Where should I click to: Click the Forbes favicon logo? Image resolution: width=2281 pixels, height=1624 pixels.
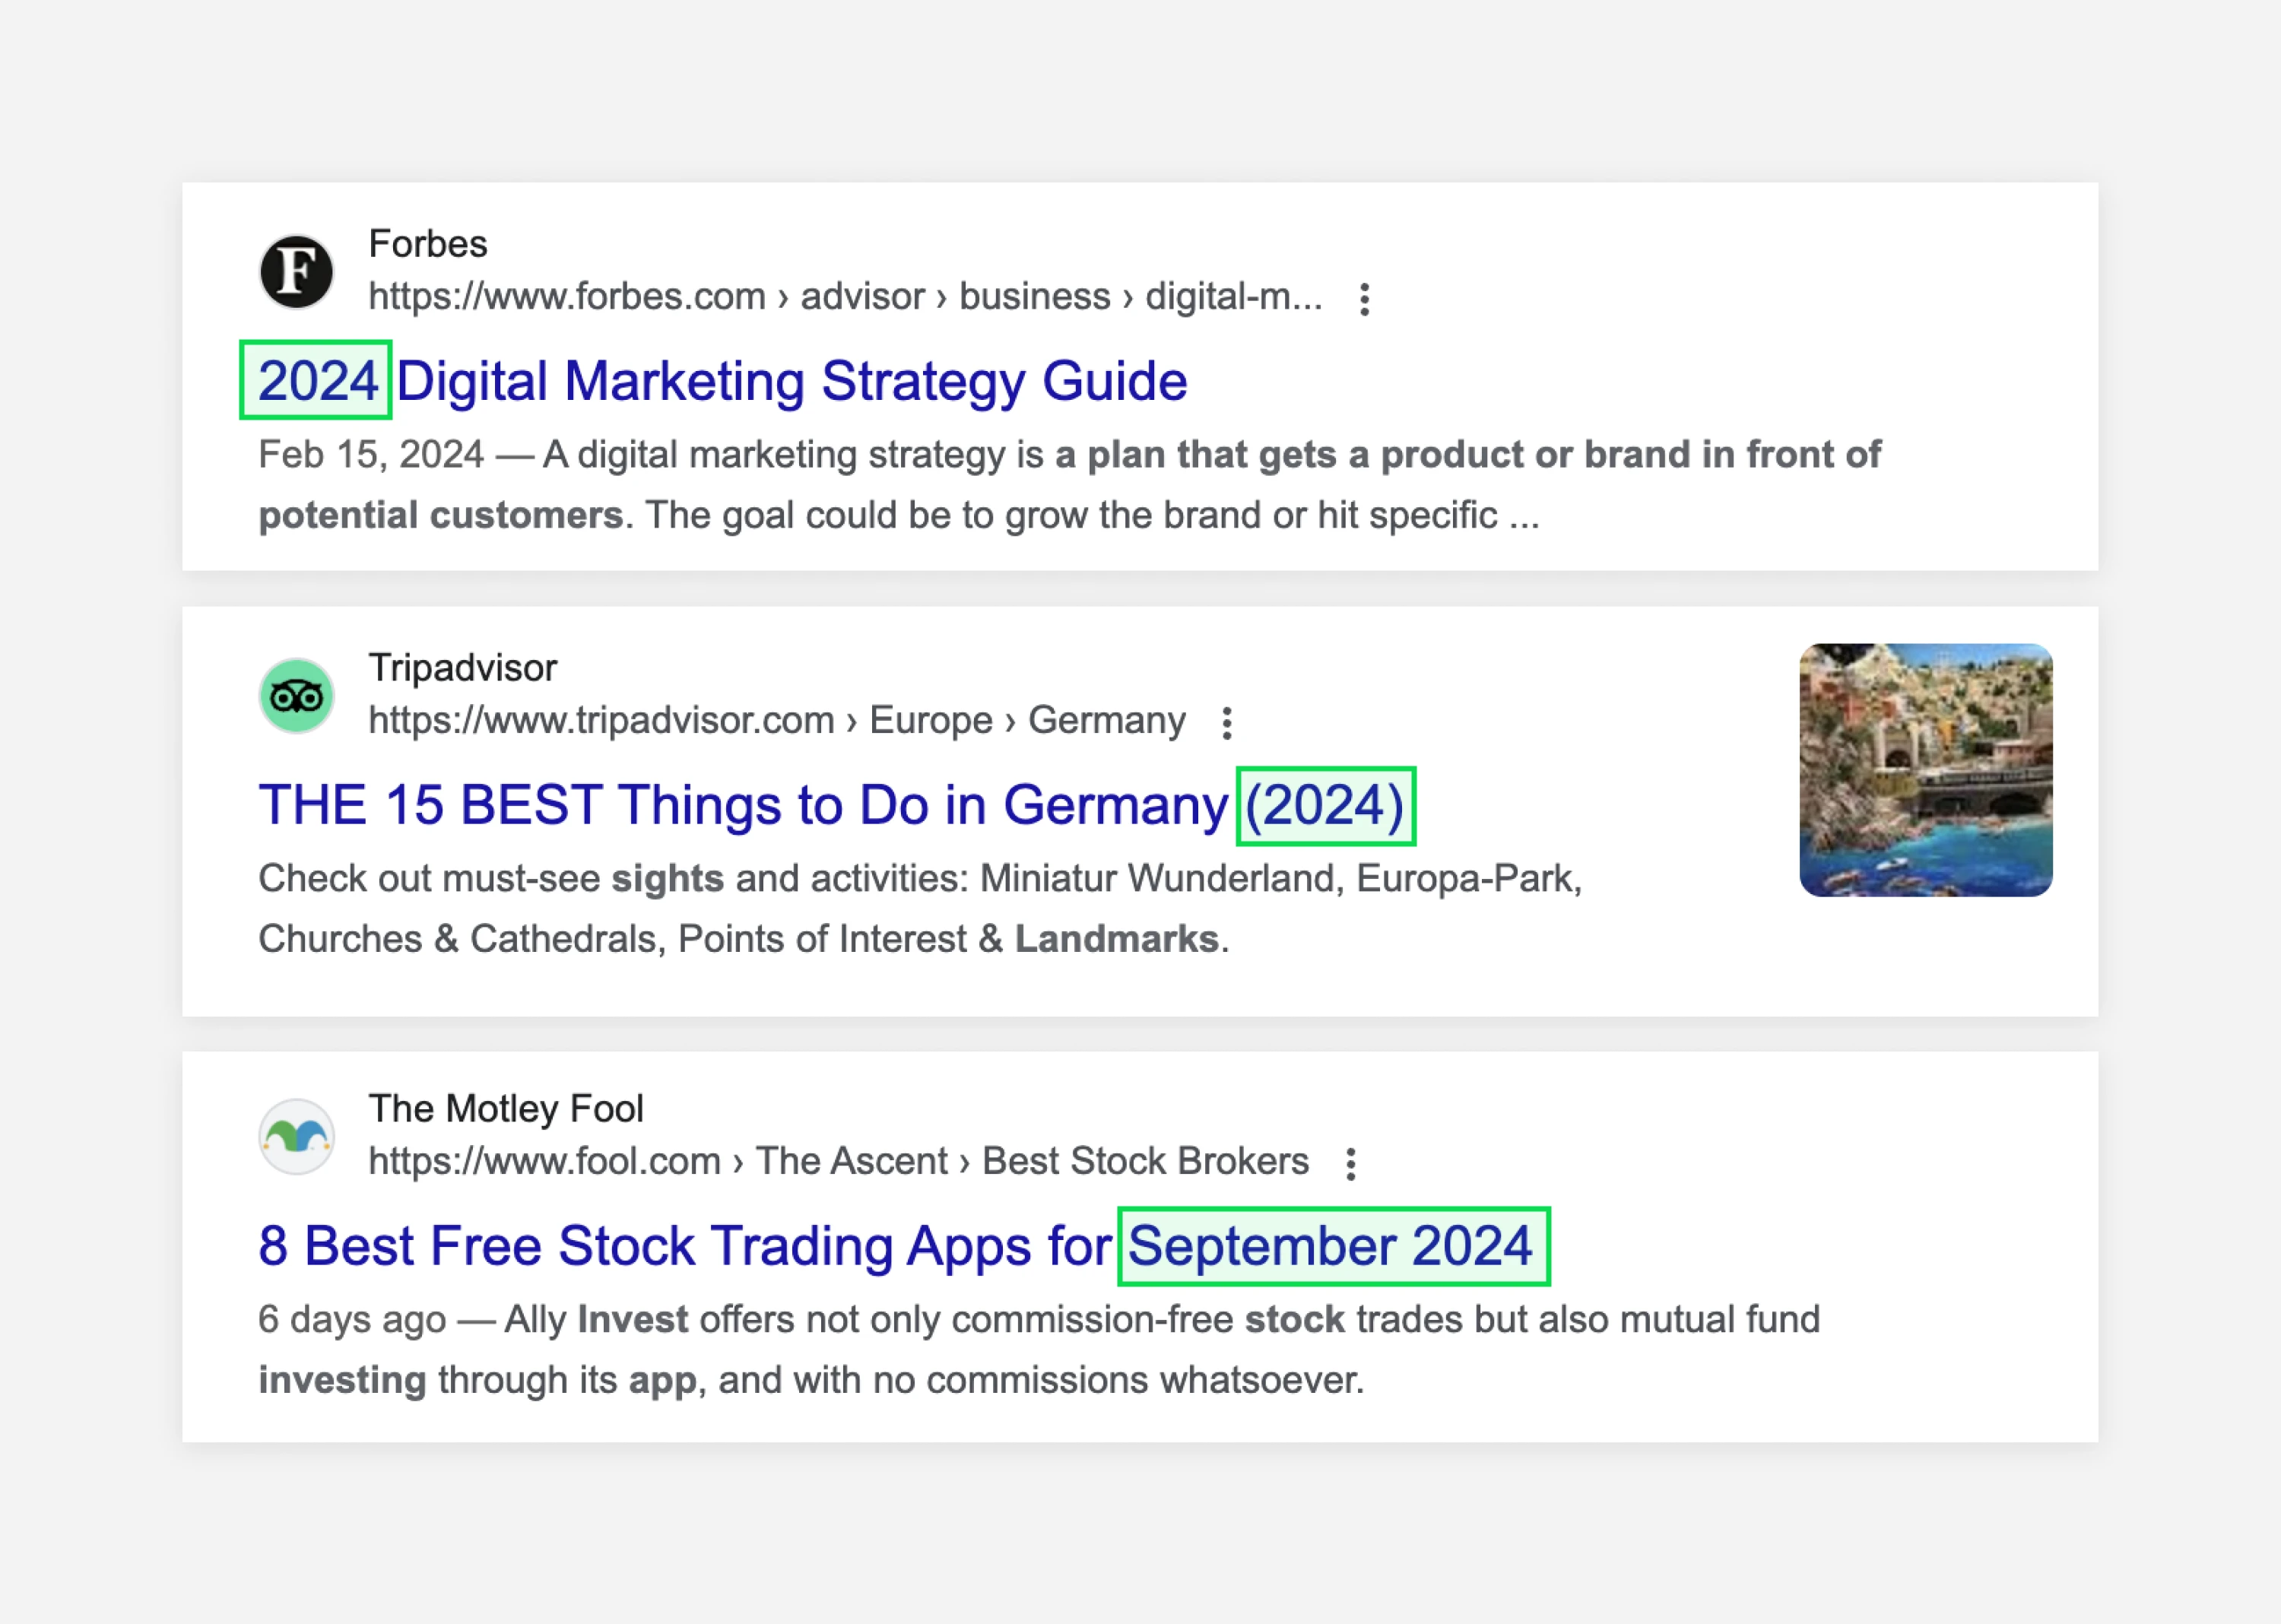click(296, 271)
